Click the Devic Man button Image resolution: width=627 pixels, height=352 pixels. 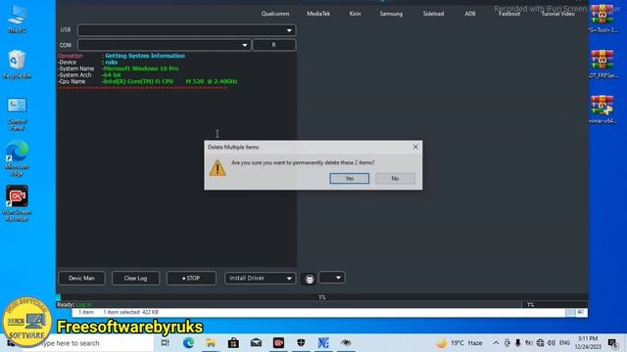pos(81,278)
